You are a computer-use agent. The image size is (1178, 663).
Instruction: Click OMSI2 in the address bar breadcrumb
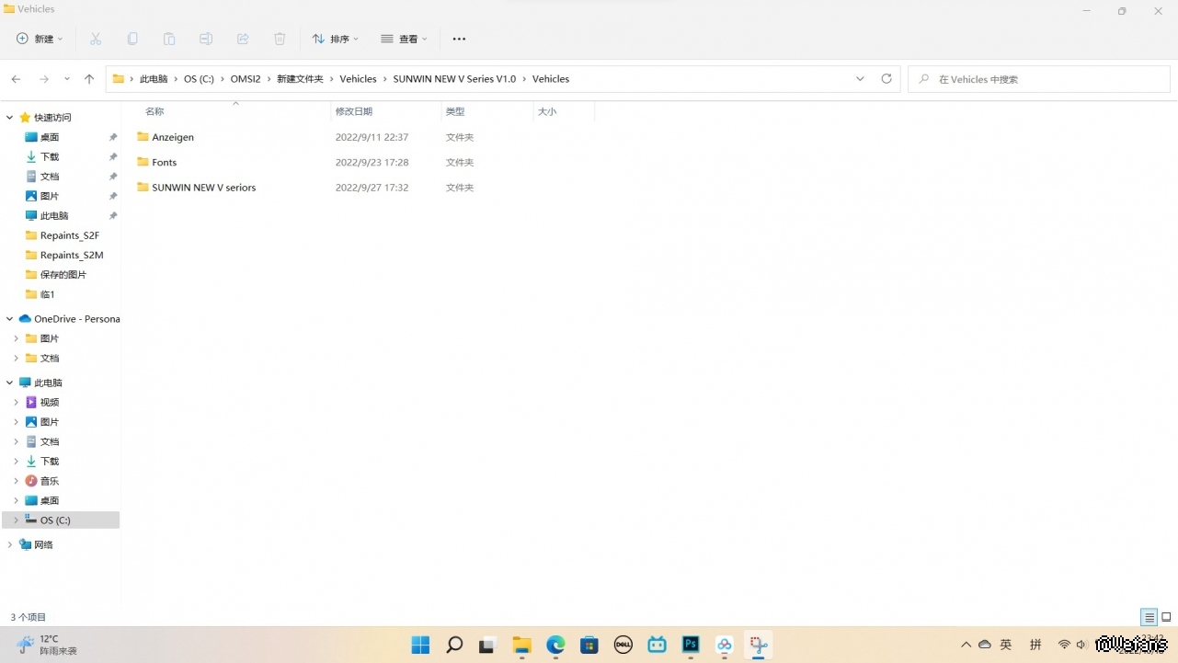tap(246, 79)
